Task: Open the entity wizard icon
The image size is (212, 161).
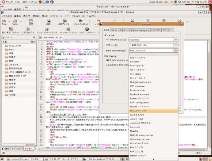Action: (x=47, y=30)
